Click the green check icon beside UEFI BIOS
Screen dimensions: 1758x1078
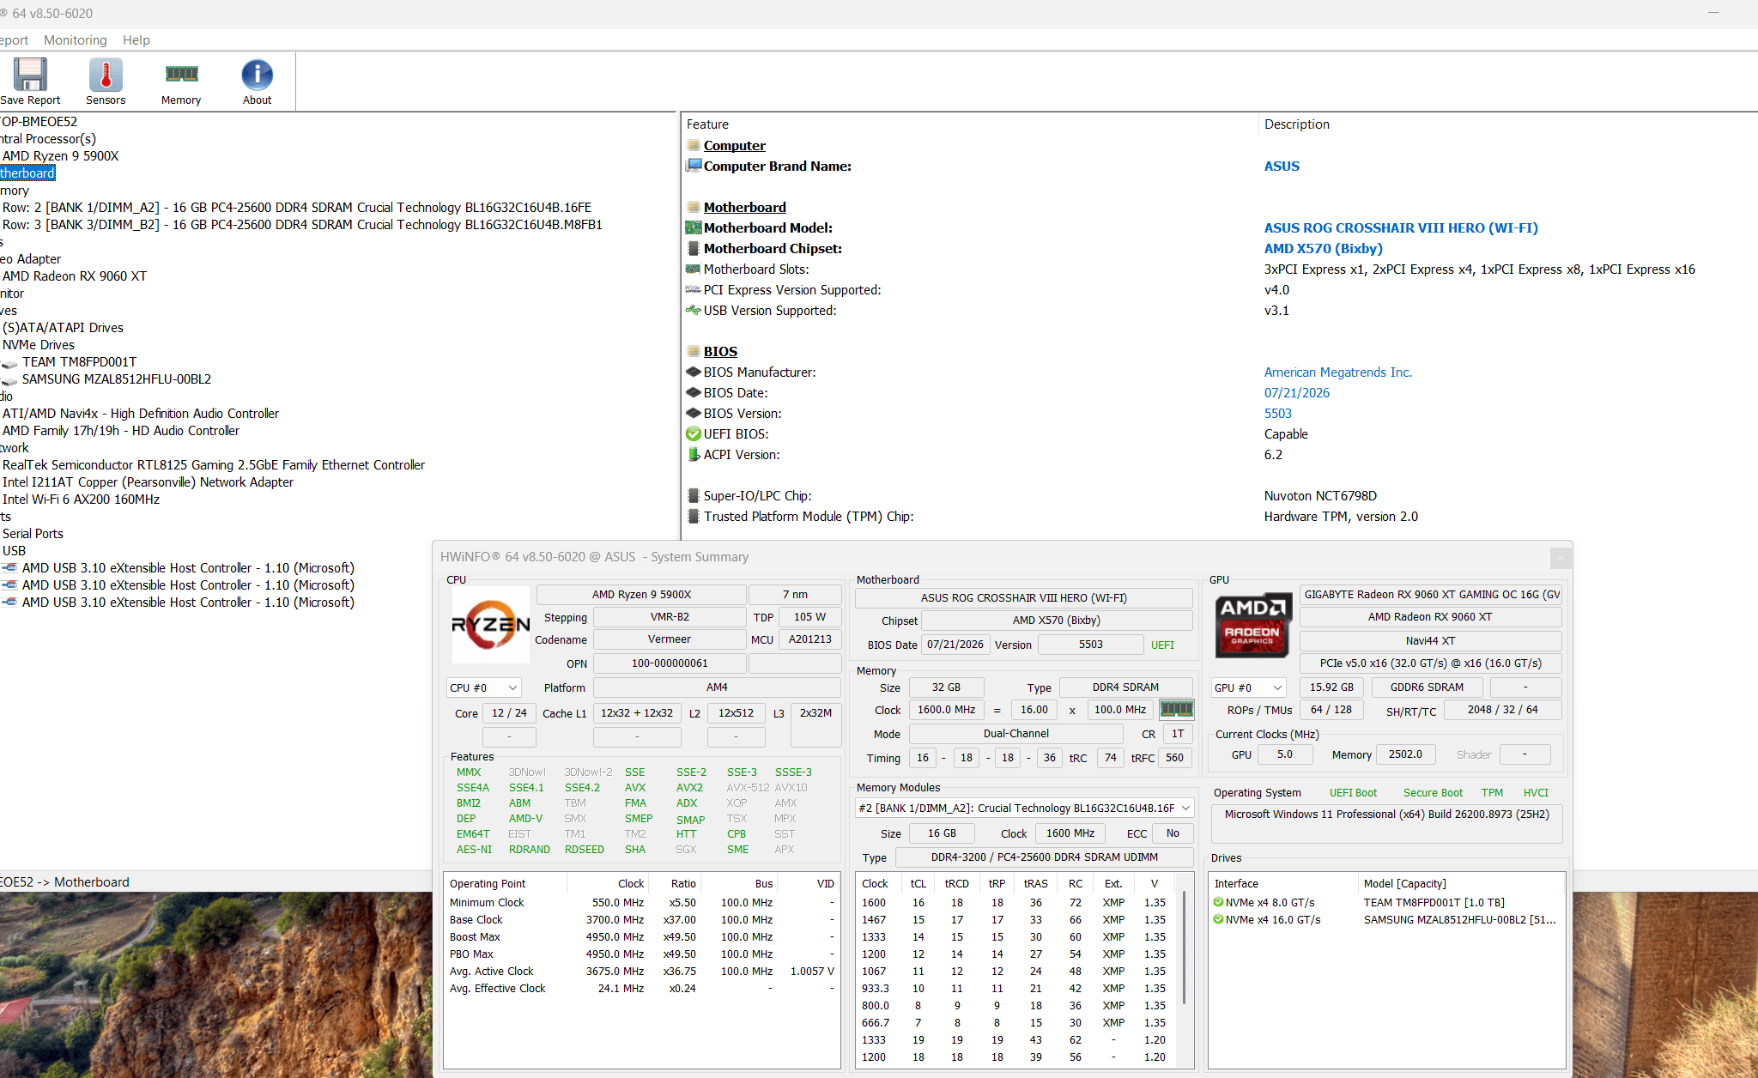(x=694, y=433)
